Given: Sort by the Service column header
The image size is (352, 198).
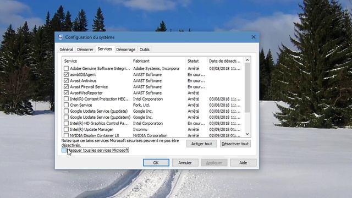Looking at the screenshot, I should 97,61.
